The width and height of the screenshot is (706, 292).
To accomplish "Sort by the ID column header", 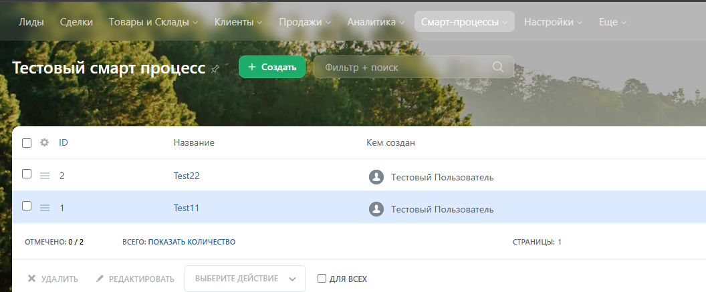I will click(64, 142).
